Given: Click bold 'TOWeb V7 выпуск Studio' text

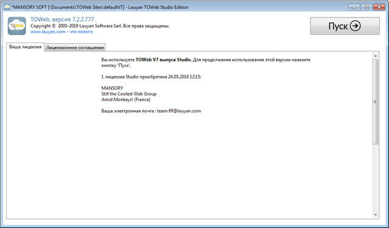Looking at the screenshot, I should point(163,60).
